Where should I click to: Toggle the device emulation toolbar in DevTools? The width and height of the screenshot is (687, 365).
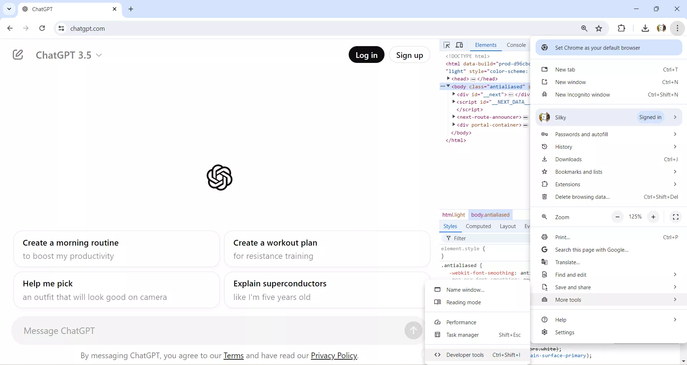[459, 45]
